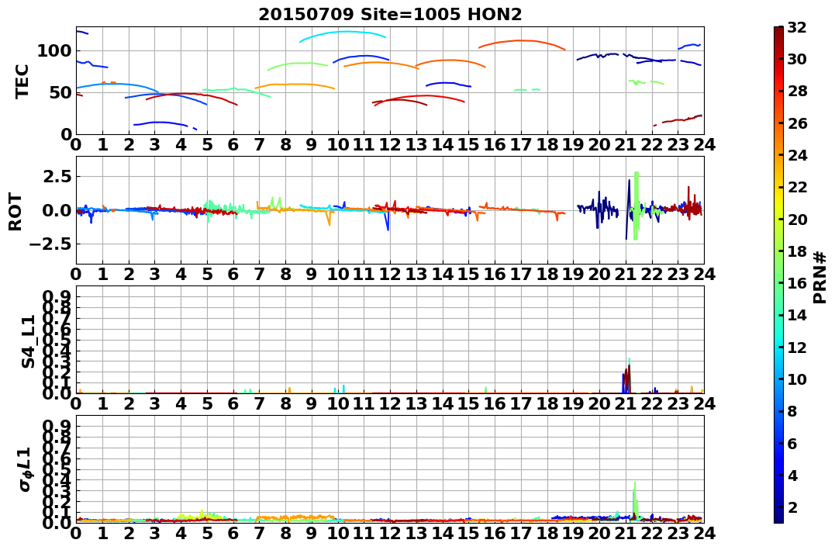This screenshot has height=550, width=835.
Task: Click the 28 tick on the PRN colorbar
Action: tap(798, 91)
